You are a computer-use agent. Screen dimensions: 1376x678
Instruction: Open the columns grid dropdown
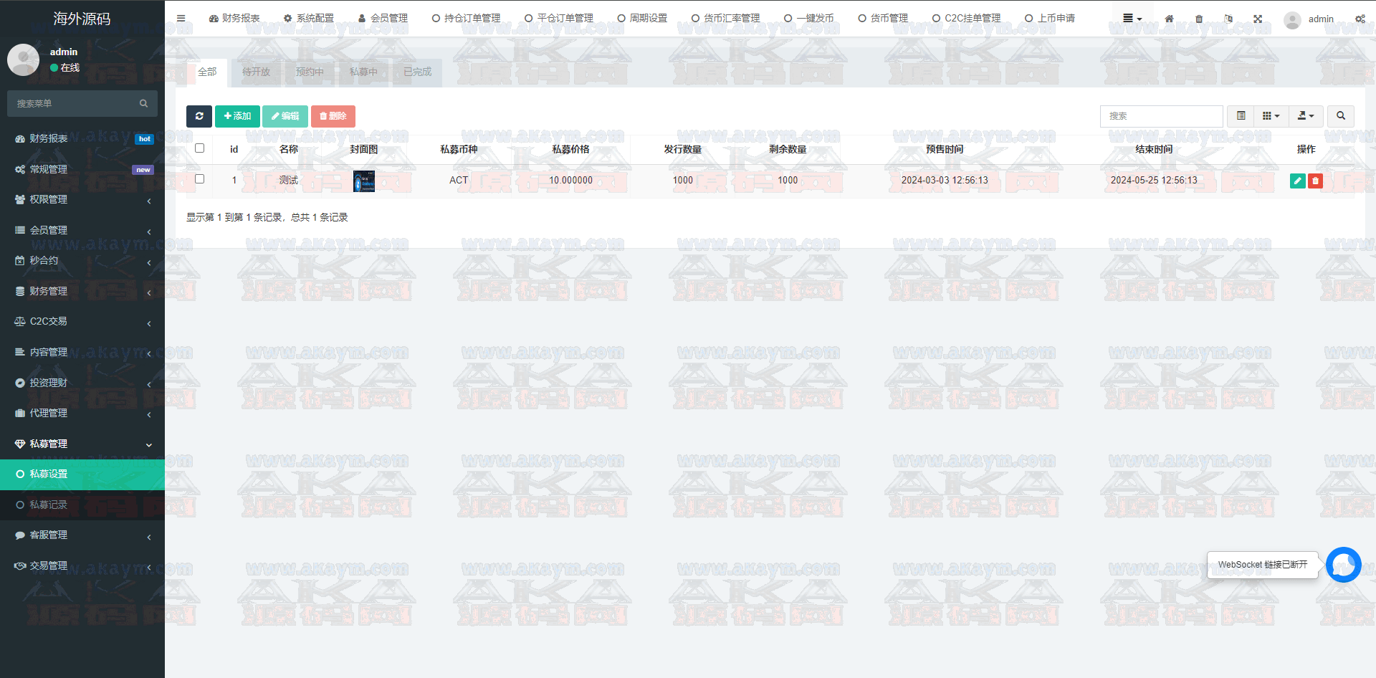tap(1271, 116)
